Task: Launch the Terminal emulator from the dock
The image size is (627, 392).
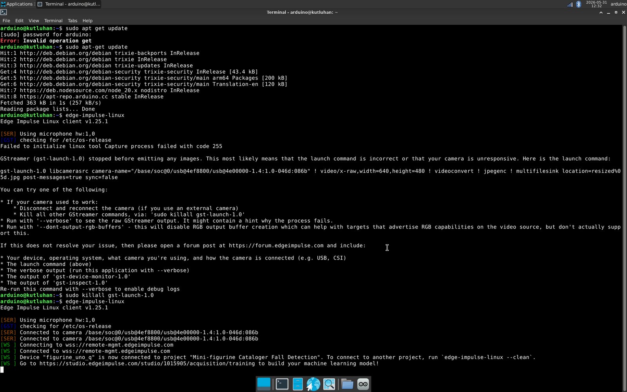Action: [282, 384]
